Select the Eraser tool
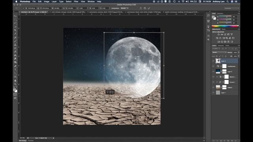Viewport: 253px width, 142px height. (x=15, y=52)
